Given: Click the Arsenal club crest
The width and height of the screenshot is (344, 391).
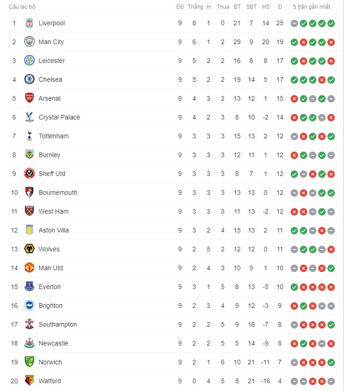Looking at the screenshot, I should point(29,98).
